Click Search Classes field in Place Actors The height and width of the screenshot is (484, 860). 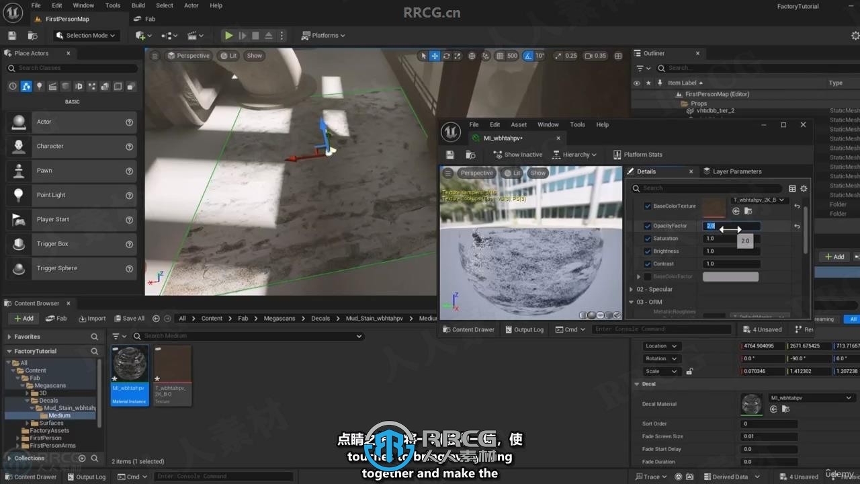(72, 68)
